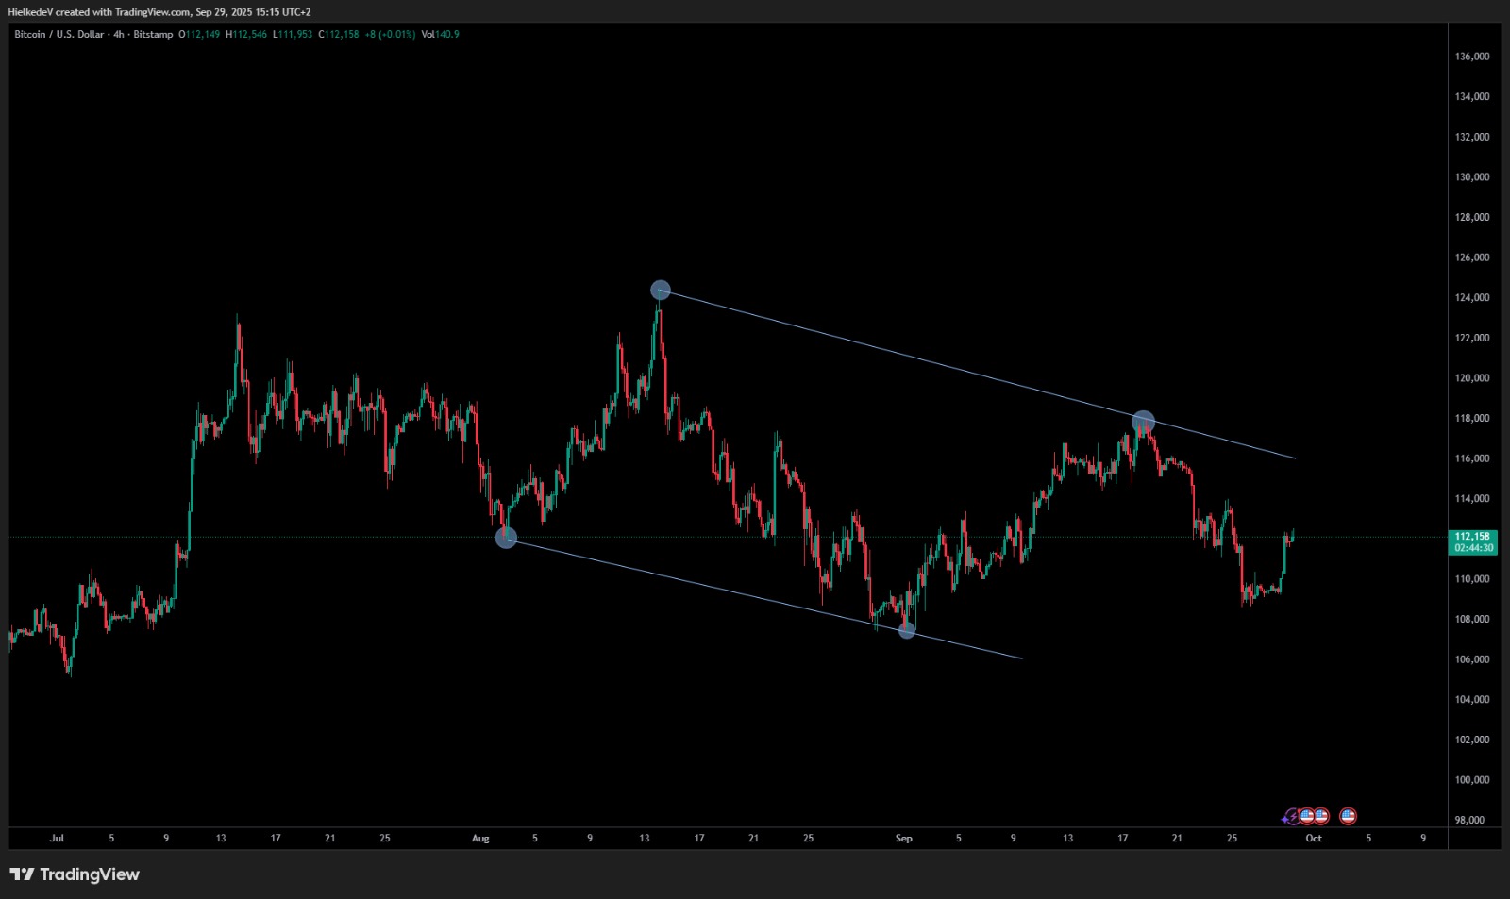
Task: Click the Sep label on the time axis
Action: [903, 838]
